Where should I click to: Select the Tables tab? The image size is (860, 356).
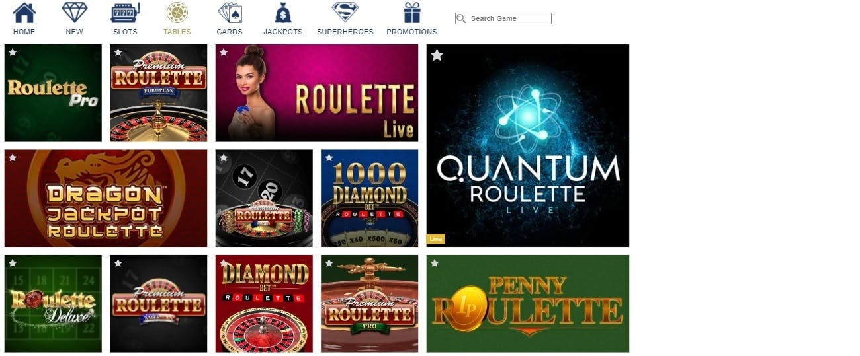click(x=177, y=19)
